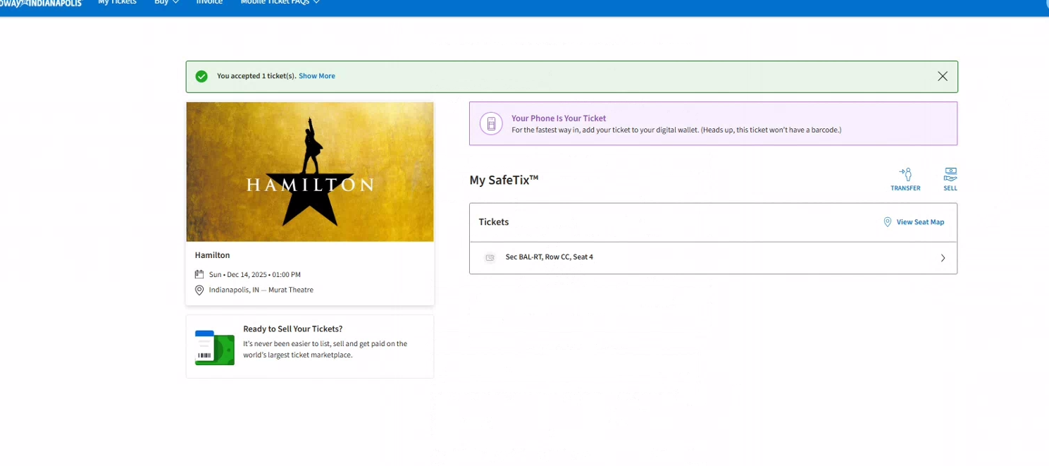This screenshot has height=466, width=1049.
Task: Click the Ready to Sell Your Tickets card
Action: [x=310, y=346]
